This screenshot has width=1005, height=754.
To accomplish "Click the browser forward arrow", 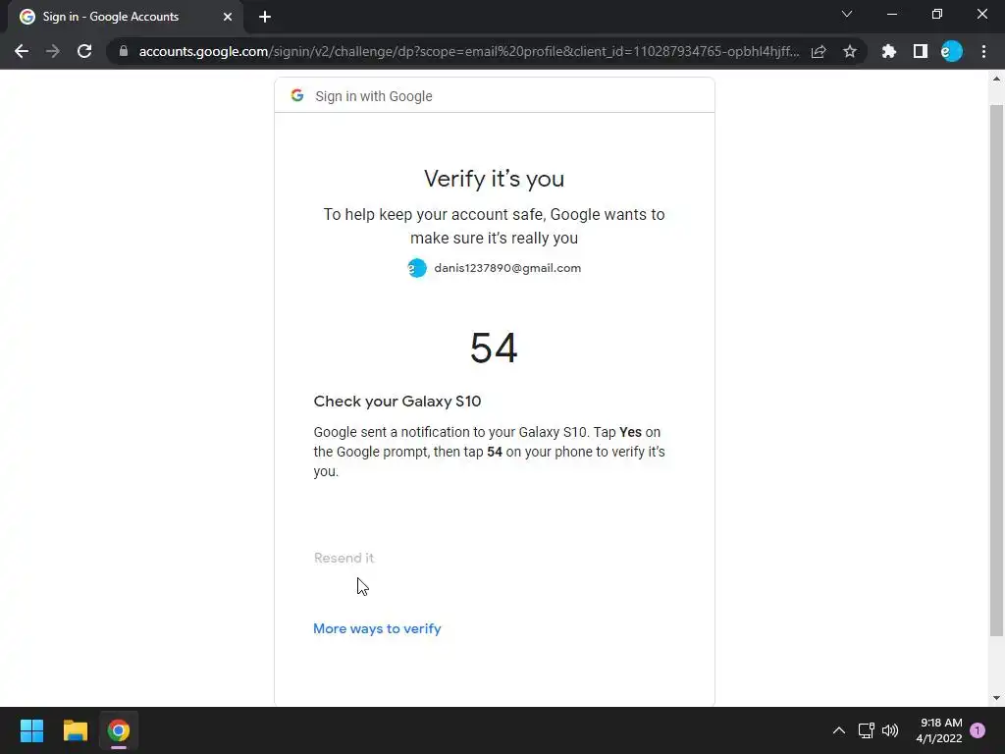I will click(53, 51).
